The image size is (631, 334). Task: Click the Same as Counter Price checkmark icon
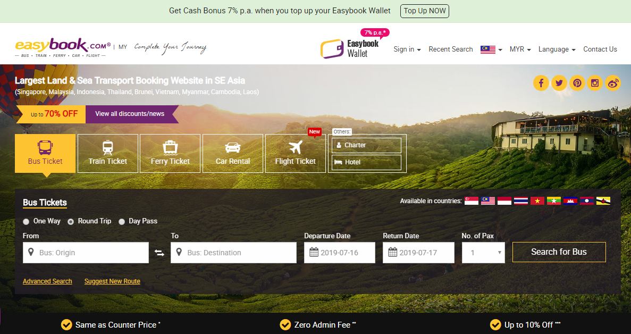(x=66, y=325)
